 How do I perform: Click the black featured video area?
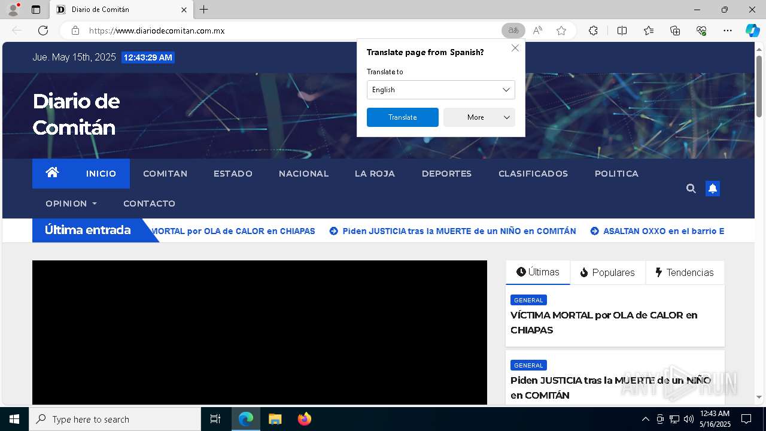tap(260, 333)
